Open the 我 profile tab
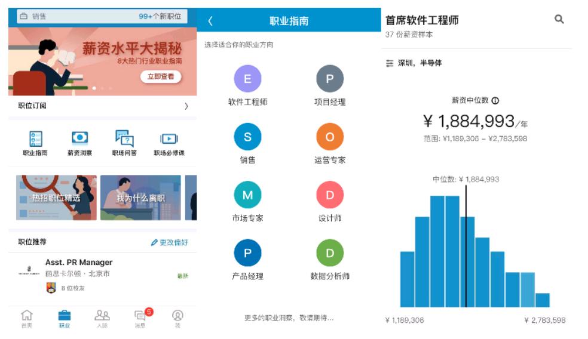 click(177, 319)
